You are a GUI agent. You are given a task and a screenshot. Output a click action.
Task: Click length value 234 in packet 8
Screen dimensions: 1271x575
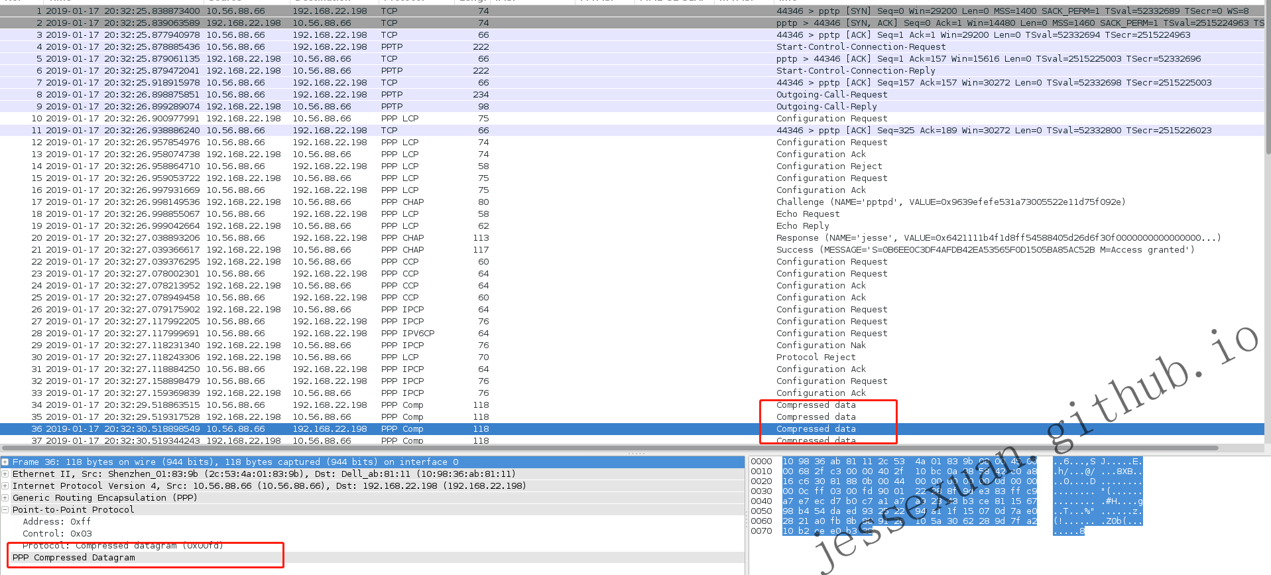pyautogui.click(x=481, y=95)
